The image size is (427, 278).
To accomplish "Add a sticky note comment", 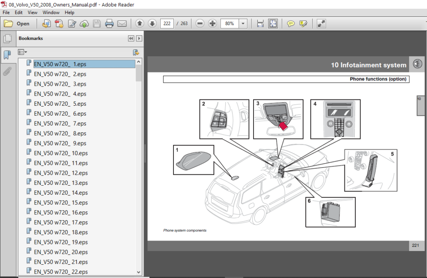I will 291,24.
